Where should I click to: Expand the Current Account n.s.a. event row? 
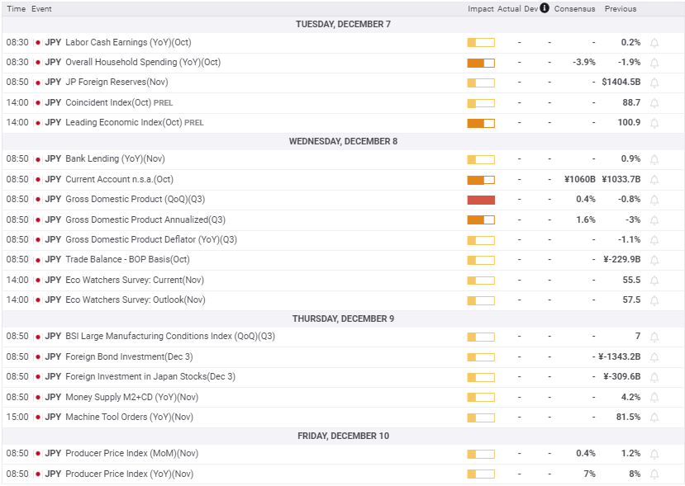(x=119, y=179)
